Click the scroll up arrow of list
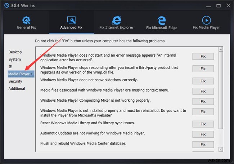234x164 pixels. tap(221, 49)
